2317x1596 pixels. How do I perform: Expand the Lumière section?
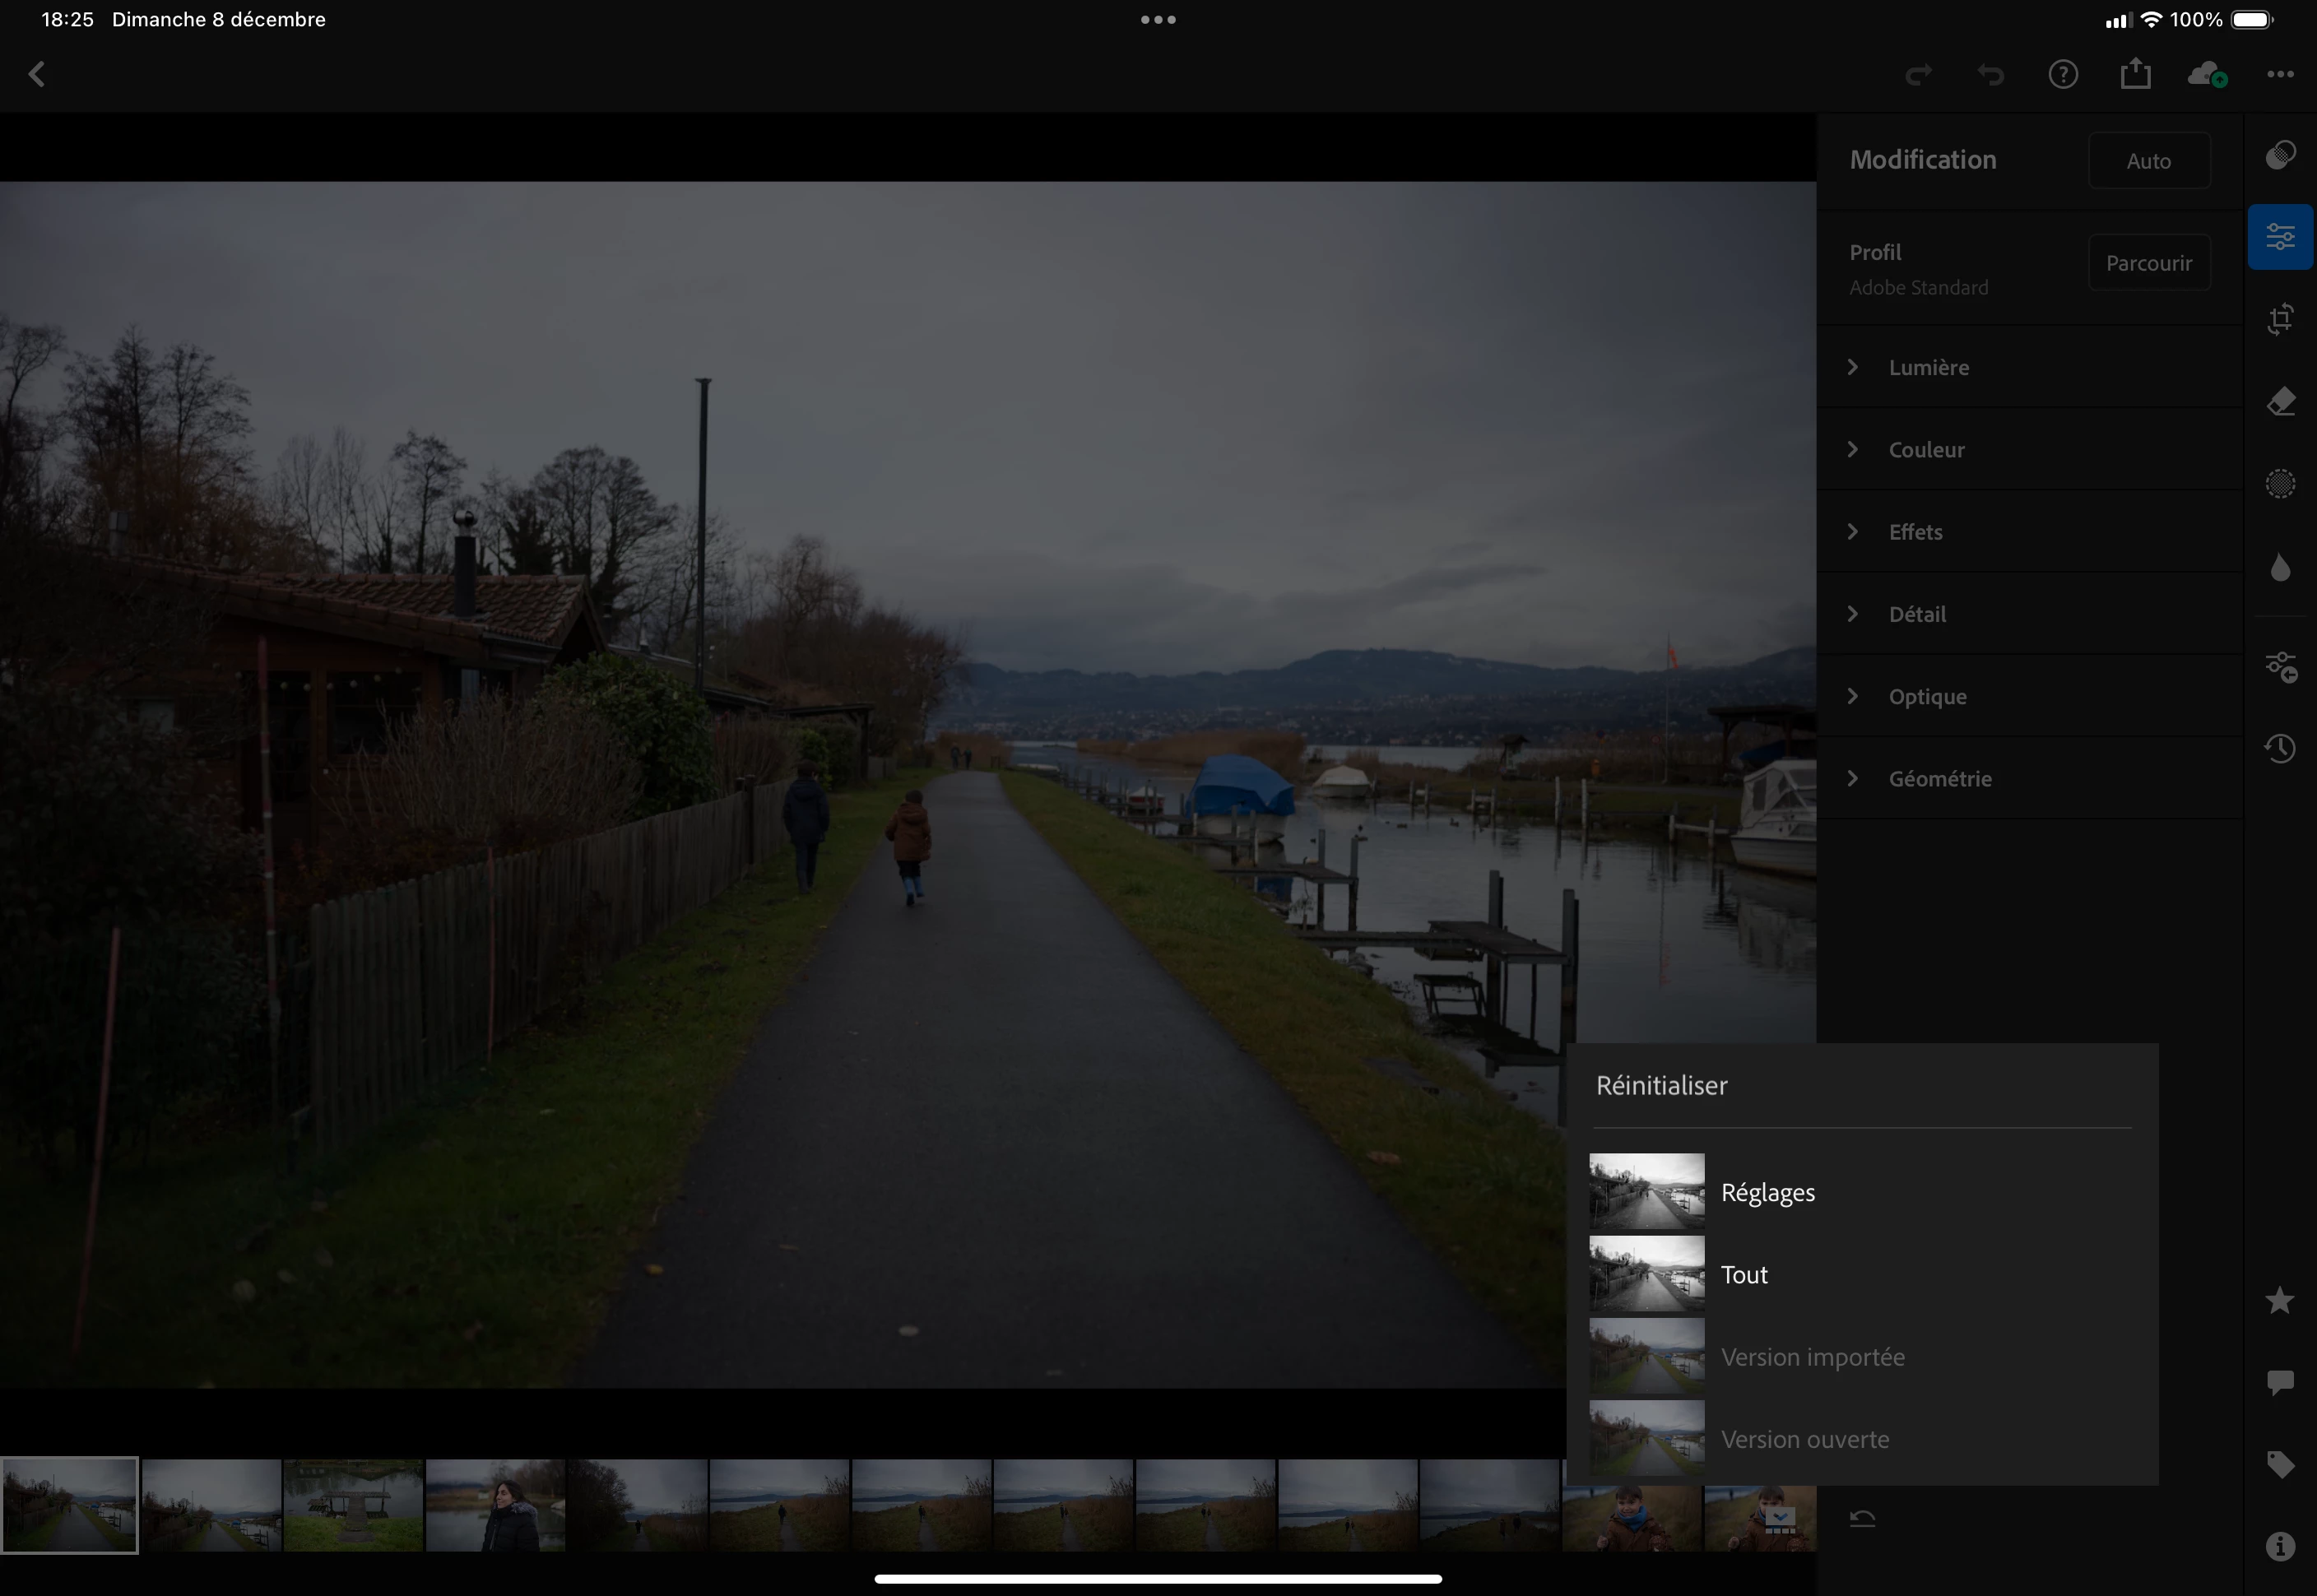pyautogui.click(x=1928, y=367)
